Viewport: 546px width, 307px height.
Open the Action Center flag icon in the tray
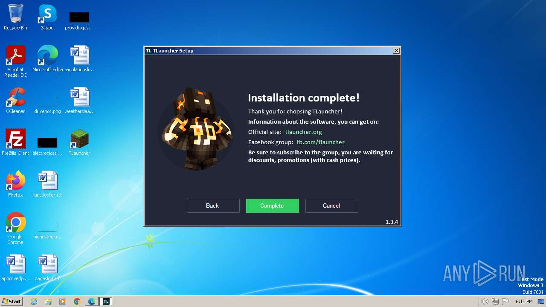point(505,301)
